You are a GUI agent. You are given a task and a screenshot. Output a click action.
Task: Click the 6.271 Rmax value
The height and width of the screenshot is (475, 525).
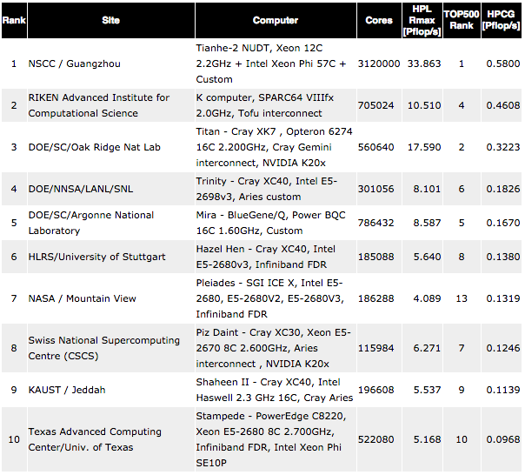(427, 348)
